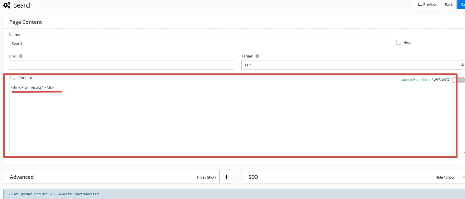
Task: Check the Hide checkbox
Action: (x=399, y=42)
